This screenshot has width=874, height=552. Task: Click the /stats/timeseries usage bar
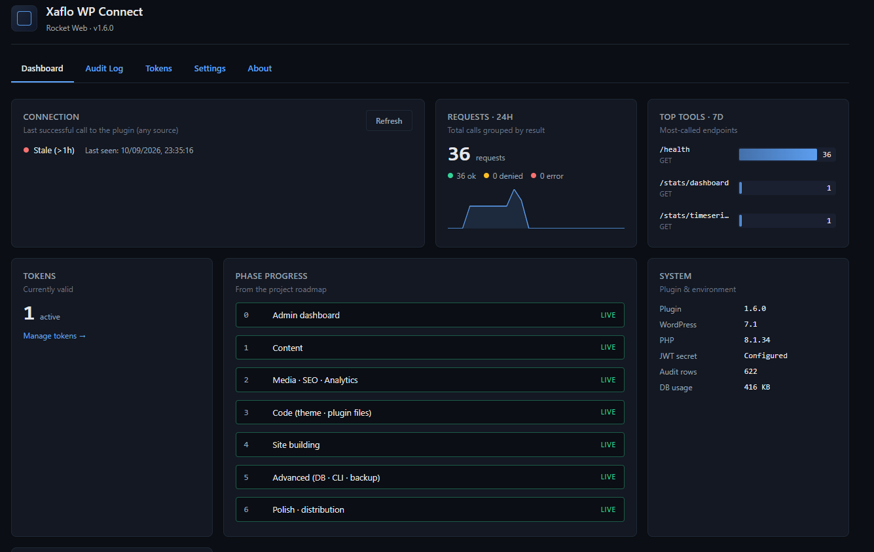pyautogui.click(x=788, y=221)
